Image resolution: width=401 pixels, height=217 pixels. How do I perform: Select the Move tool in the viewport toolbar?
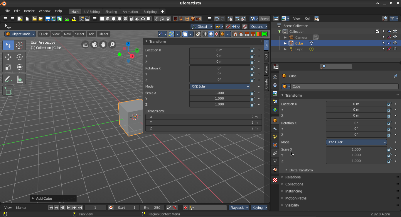click(x=8, y=57)
